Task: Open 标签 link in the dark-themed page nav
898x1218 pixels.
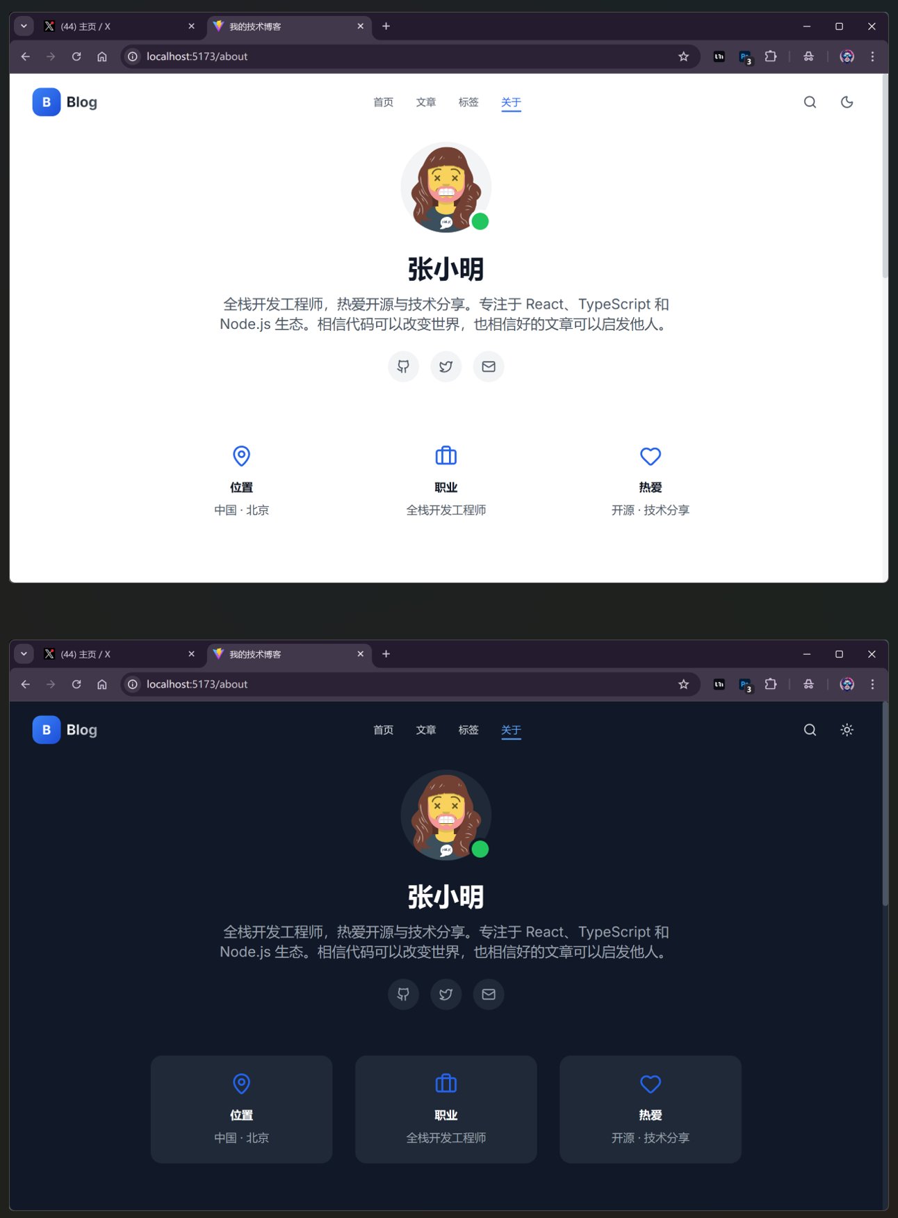Action: point(468,730)
